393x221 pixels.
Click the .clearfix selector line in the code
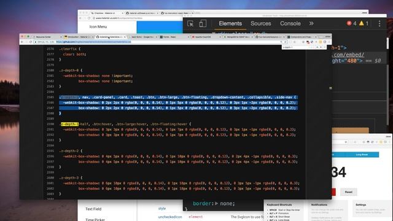point(69,49)
